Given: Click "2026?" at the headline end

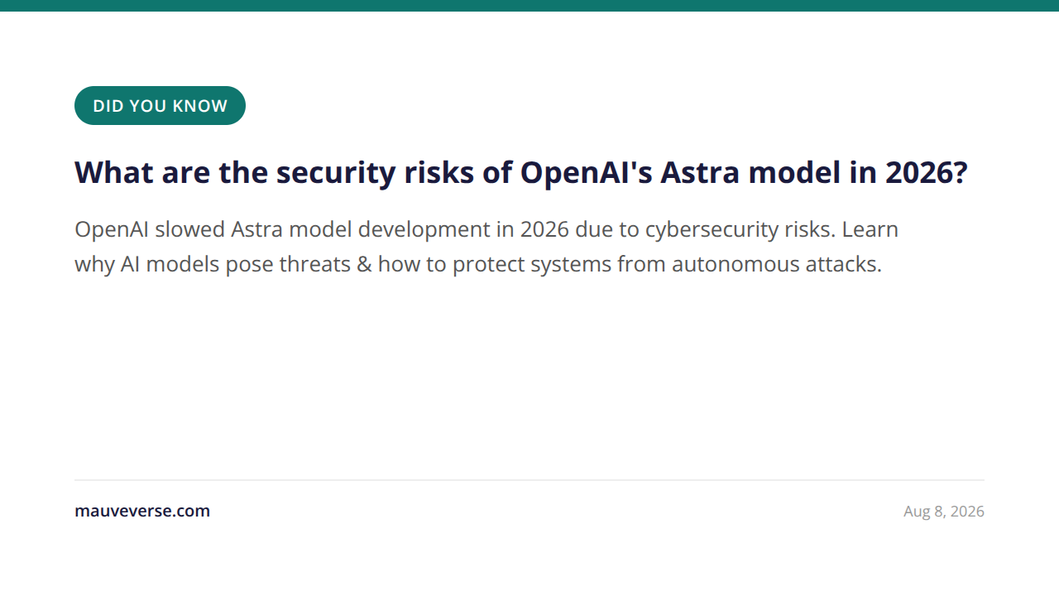Looking at the screenshot, I should [926, 172].
